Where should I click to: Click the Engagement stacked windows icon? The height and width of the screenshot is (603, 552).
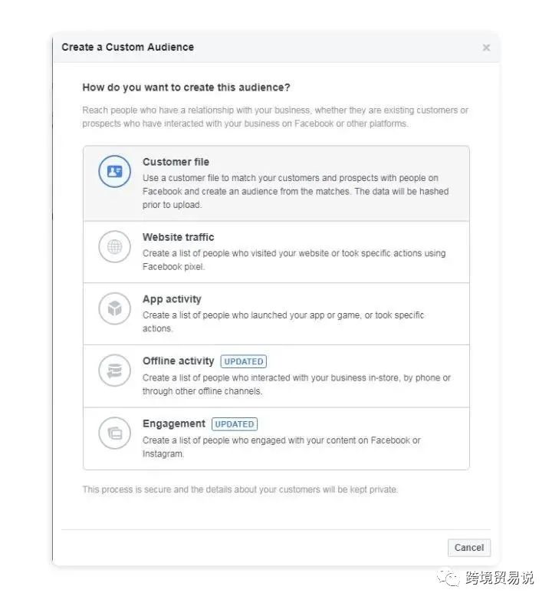(x=114, y=433)
